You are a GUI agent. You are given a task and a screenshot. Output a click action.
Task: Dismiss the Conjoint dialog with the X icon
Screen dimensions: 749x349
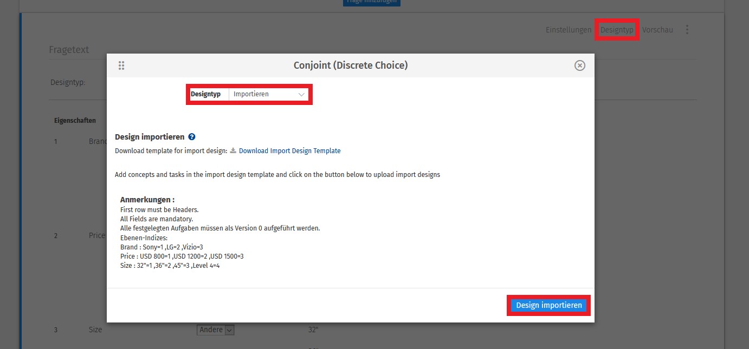579,65
